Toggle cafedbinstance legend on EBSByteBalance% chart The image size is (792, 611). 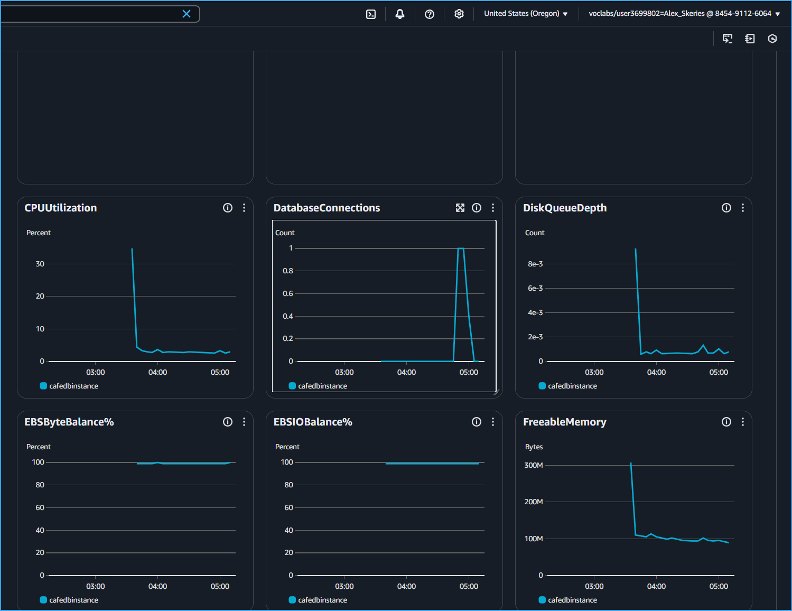69,600
